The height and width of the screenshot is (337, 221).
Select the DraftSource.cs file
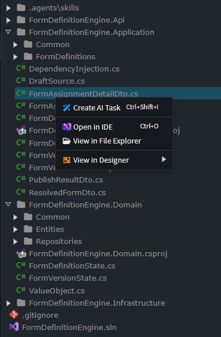57,81
